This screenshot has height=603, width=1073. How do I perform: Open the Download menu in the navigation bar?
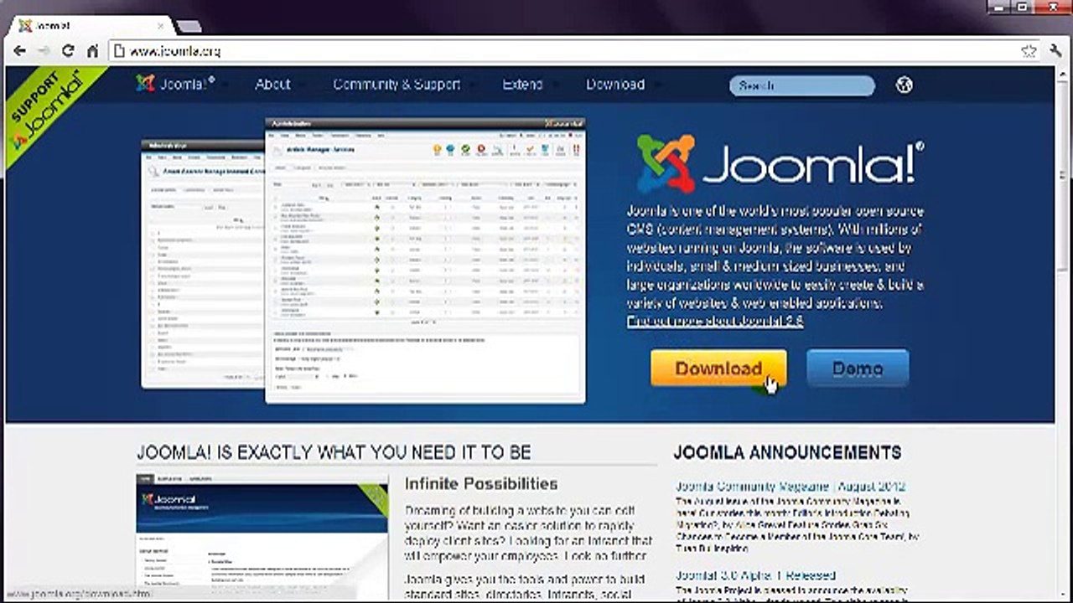(615, 84)
